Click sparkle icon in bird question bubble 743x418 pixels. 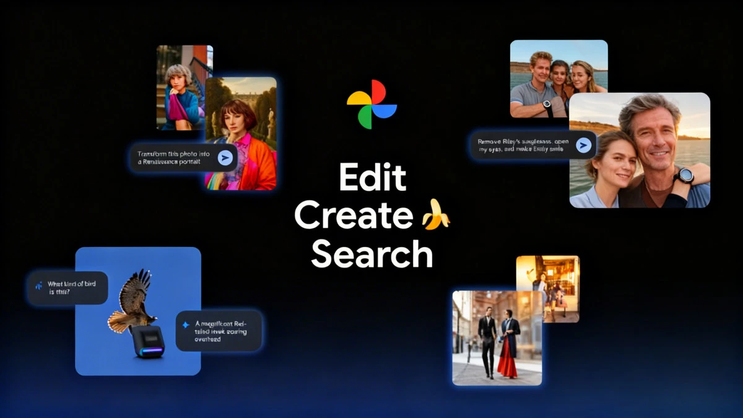[x=39, y=285]
